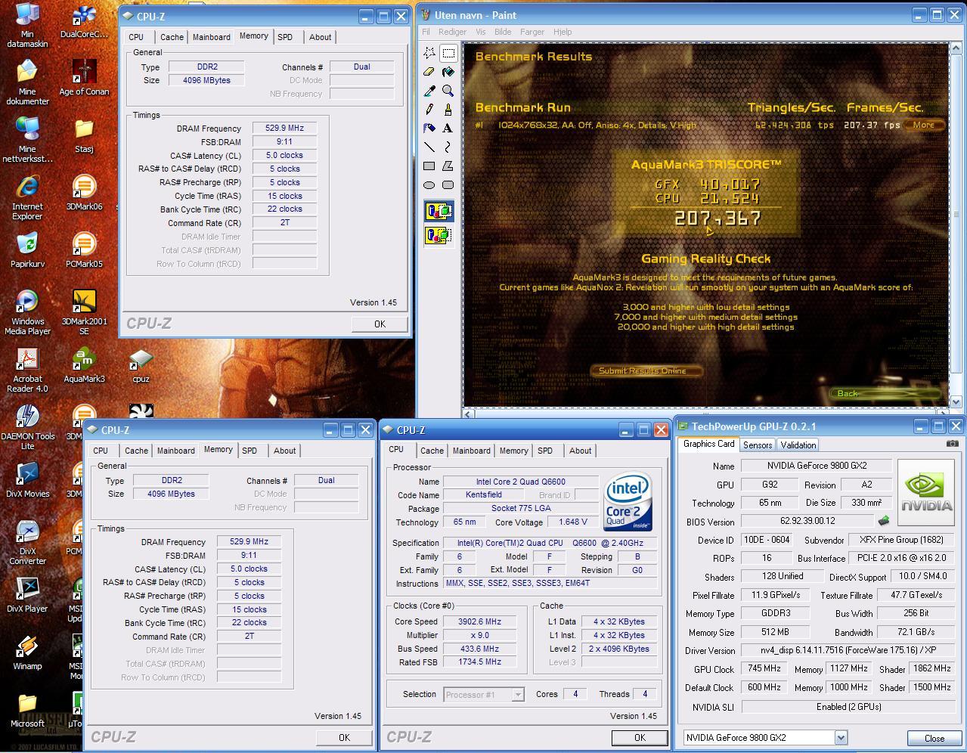Click the Intel Core 2 Quad logo
Viewport: 967px width, 753px height.
[x=628, y=502]
